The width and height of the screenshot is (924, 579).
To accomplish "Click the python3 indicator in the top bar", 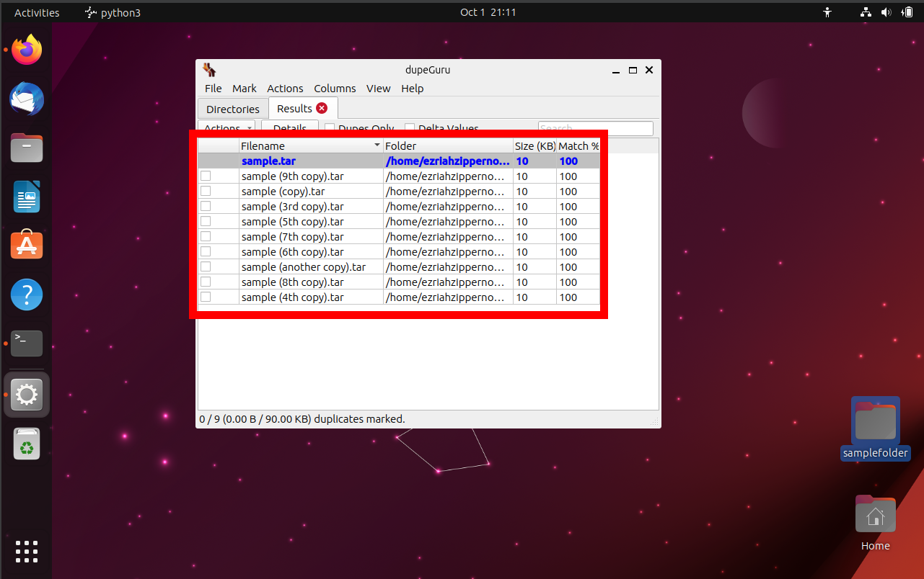I will click(112, 12).
